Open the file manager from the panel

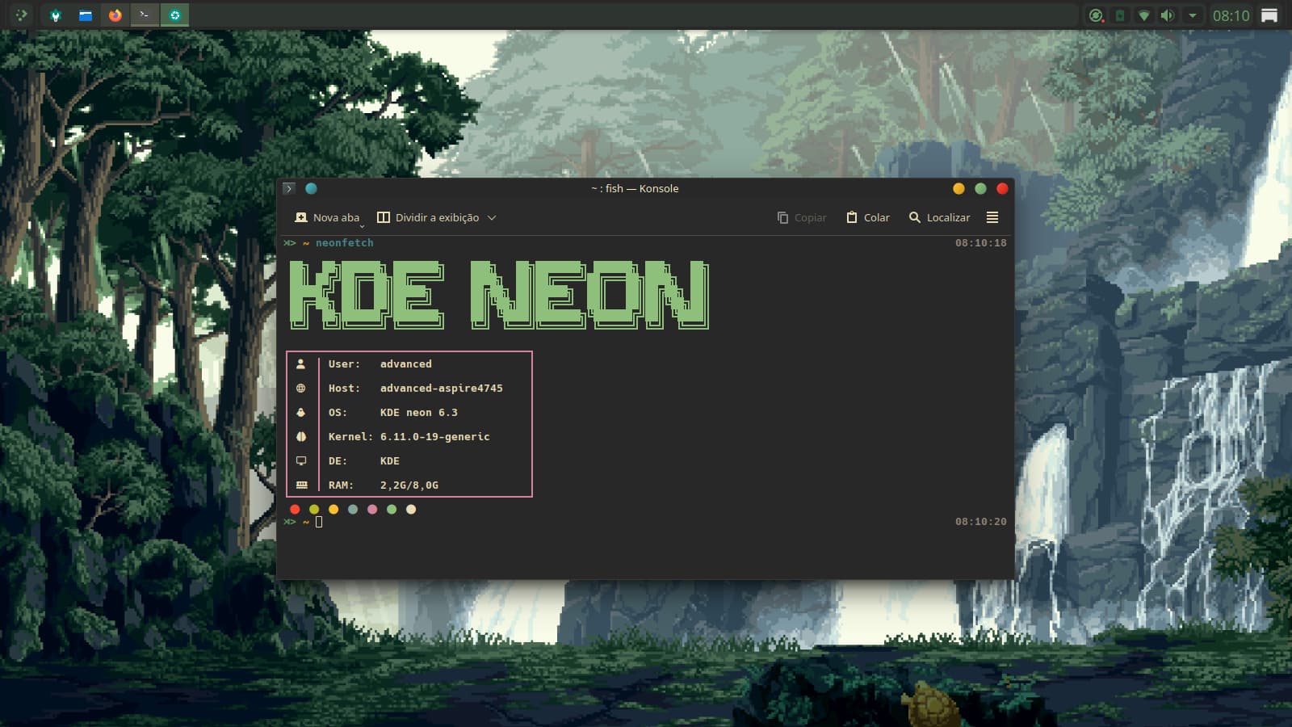(85, 15)
